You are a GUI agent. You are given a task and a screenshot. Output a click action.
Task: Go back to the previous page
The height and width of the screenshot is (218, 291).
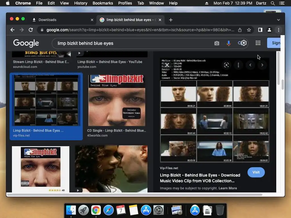click(13, 30)
